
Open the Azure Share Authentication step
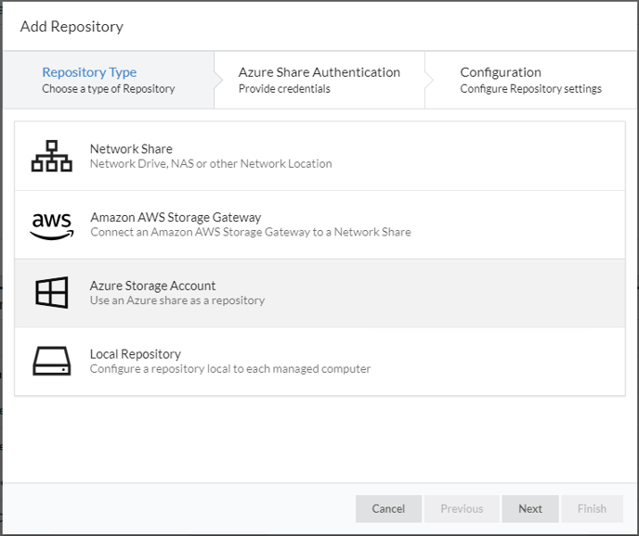(x=319, y=80)
